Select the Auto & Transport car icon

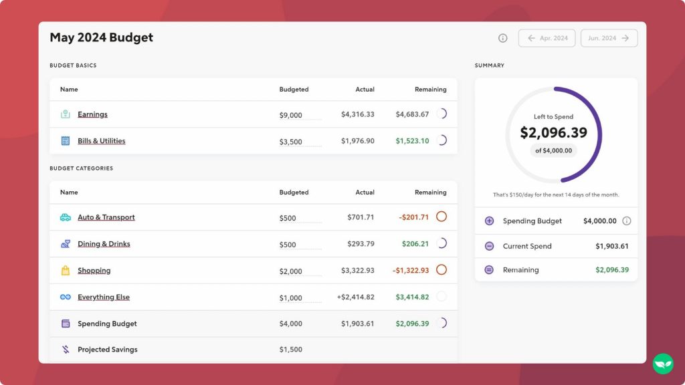64,217
